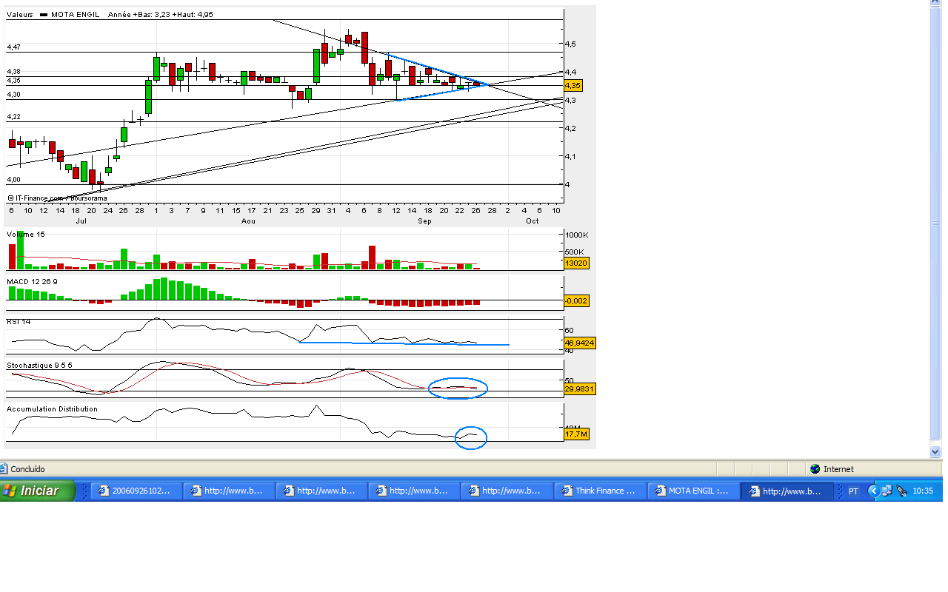Click the 17,7M accumulation value tag

pos(576,434)
